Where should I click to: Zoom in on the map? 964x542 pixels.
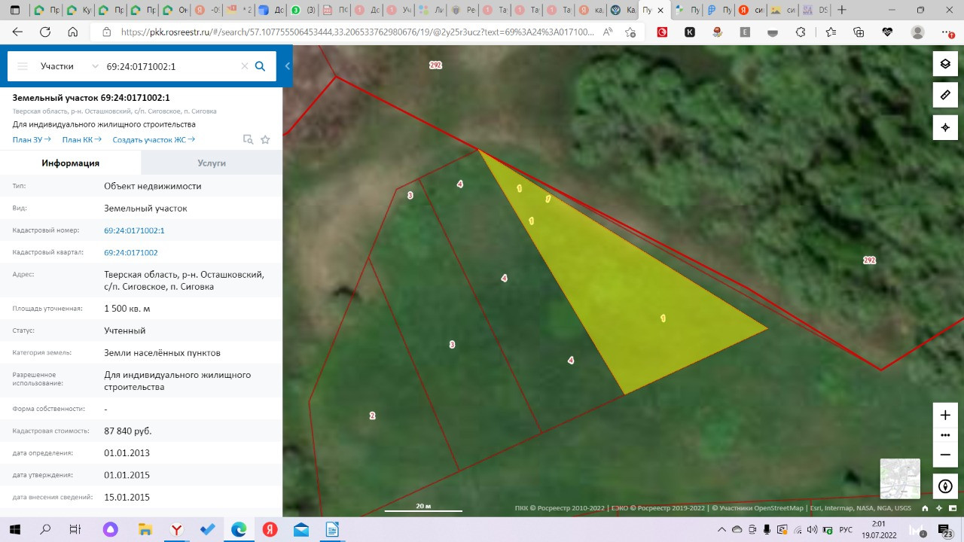(x=945, y=415)
